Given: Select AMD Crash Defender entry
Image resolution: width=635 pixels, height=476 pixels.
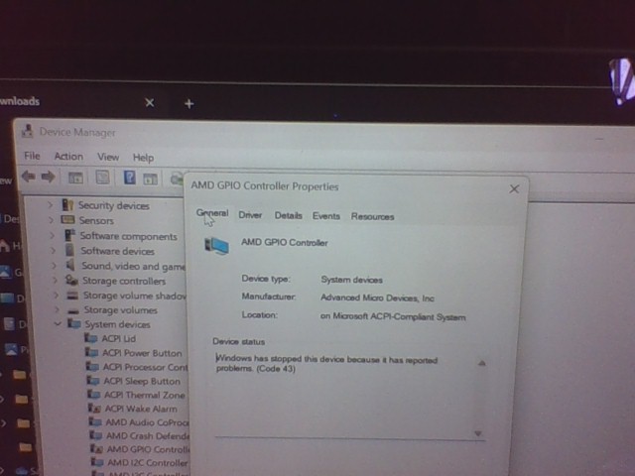Looking at the screenshot, I should pyautogui.click(x=148, y=435).
